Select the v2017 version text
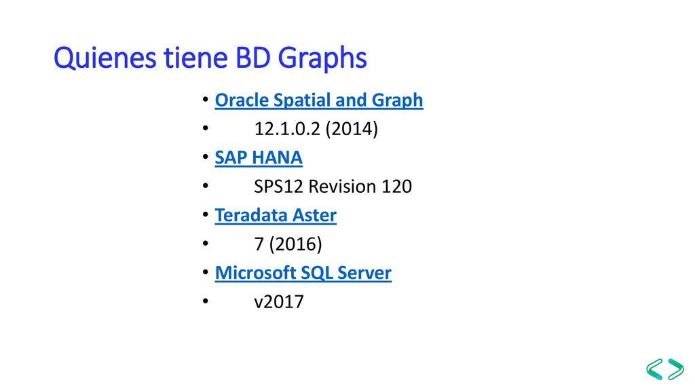This screenshot has height=391, width=695. (x=279, y=302)
